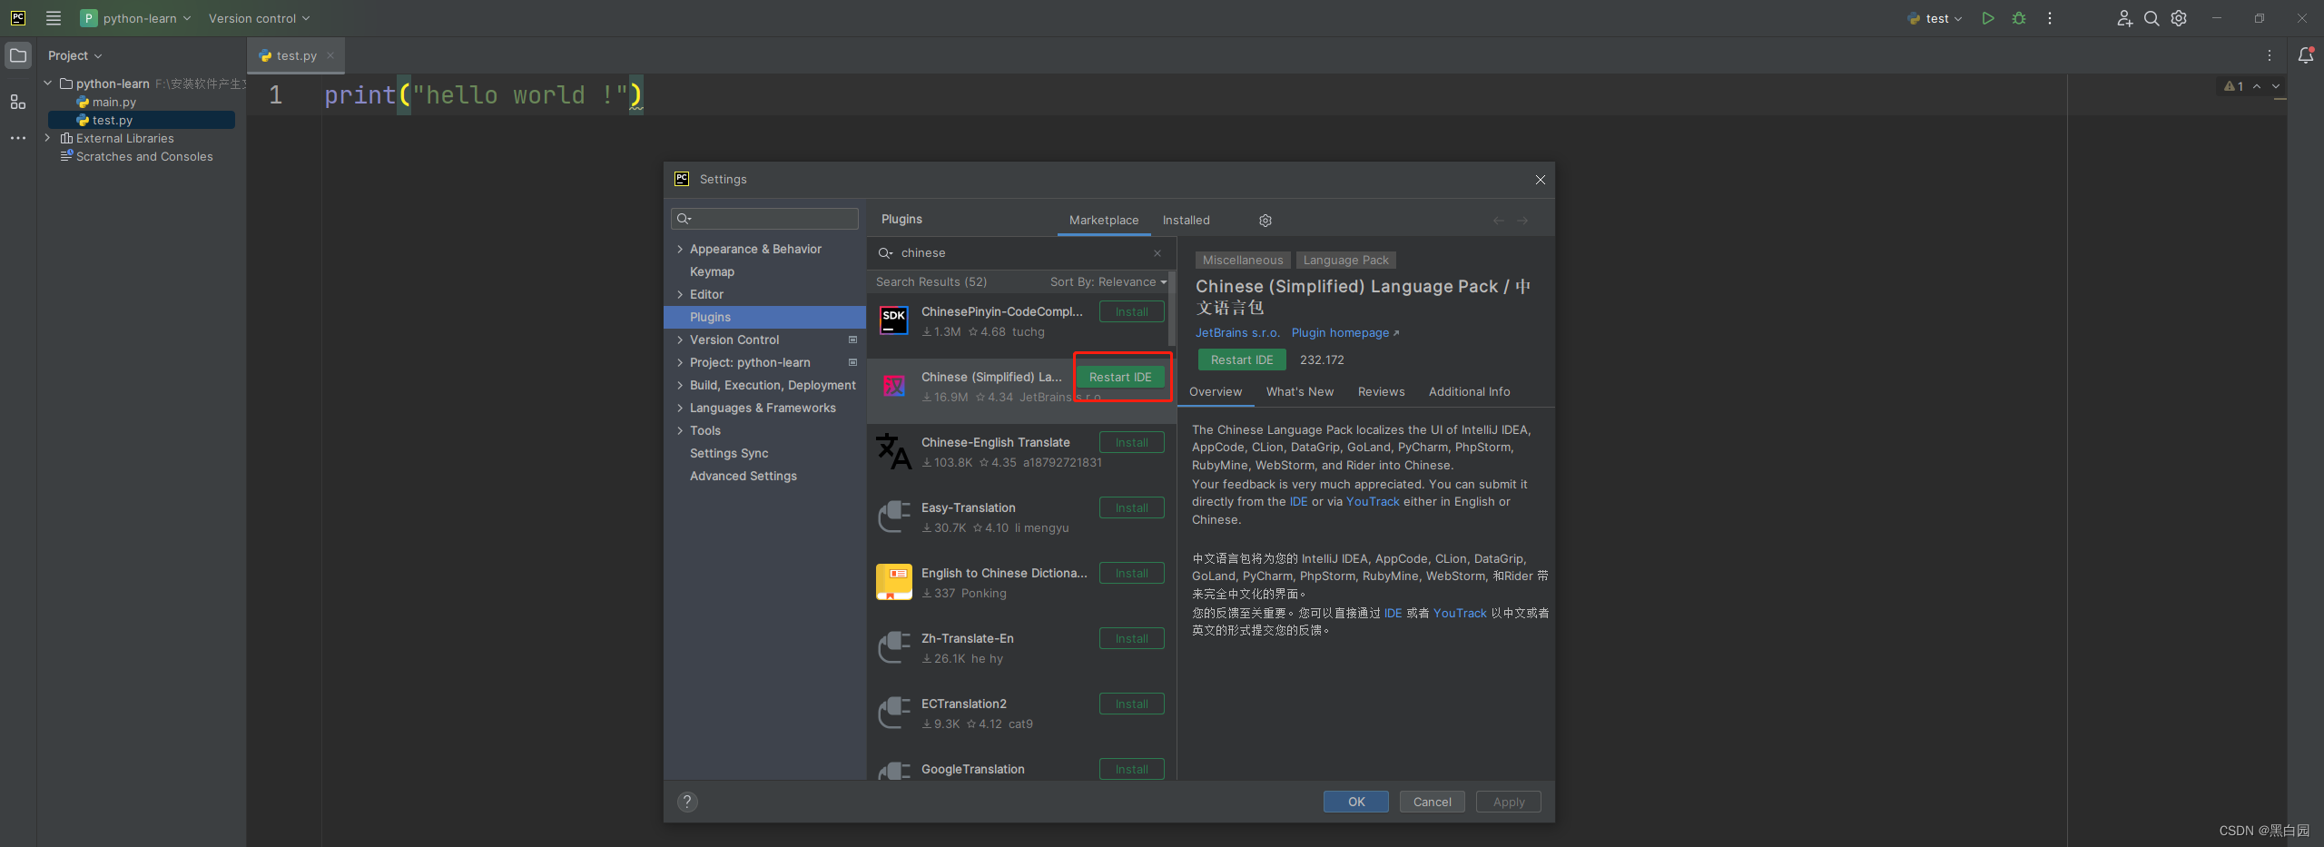Image resolution: width=2324 pixels, height=847 pixels.
Task: Open the Plugin homepage link
Action: [1344, 333]
